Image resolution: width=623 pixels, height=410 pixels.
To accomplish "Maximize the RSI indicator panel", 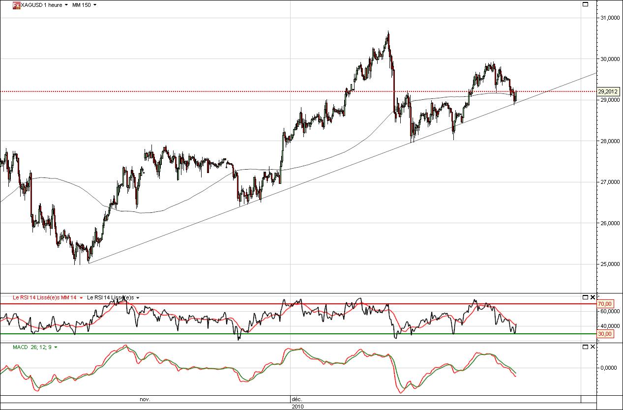I will (585, 297).
